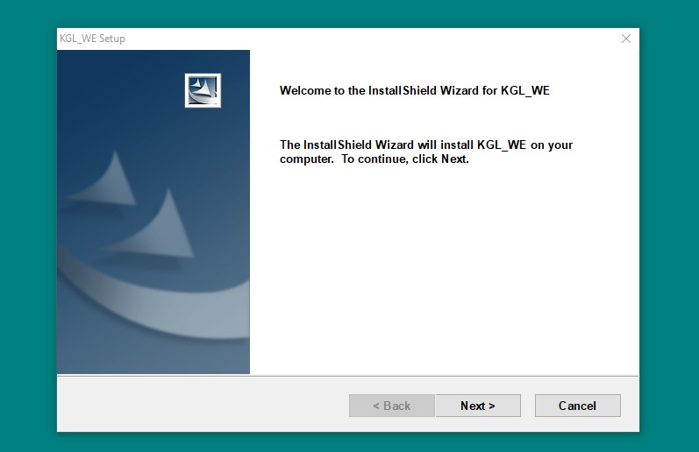699x452 pixels.
Task: Click the KGL_WE Setup title bar text
Action: click(x=92, y=39)
